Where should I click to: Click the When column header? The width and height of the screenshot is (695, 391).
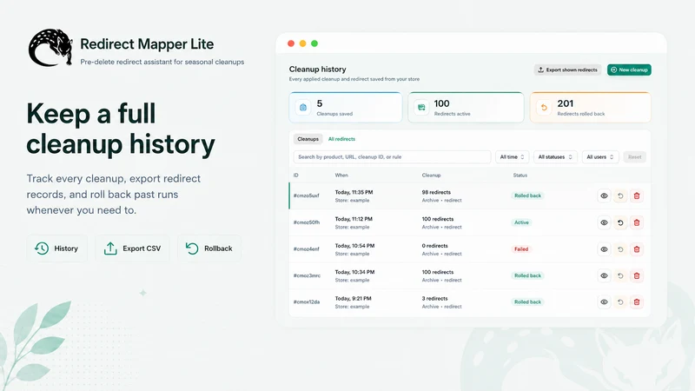pyautogui.click(x=341, y=176)
